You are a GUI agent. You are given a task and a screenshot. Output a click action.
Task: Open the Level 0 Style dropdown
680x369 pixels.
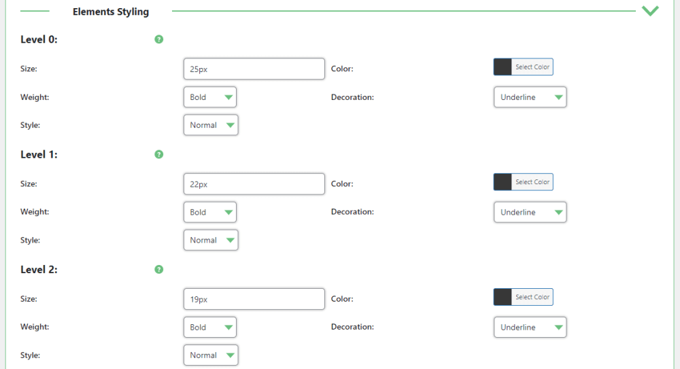click(x=211, y=125)
